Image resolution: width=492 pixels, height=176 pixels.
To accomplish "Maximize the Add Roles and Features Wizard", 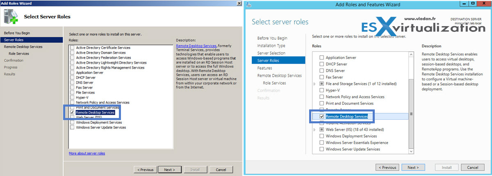I will (473, 4).
